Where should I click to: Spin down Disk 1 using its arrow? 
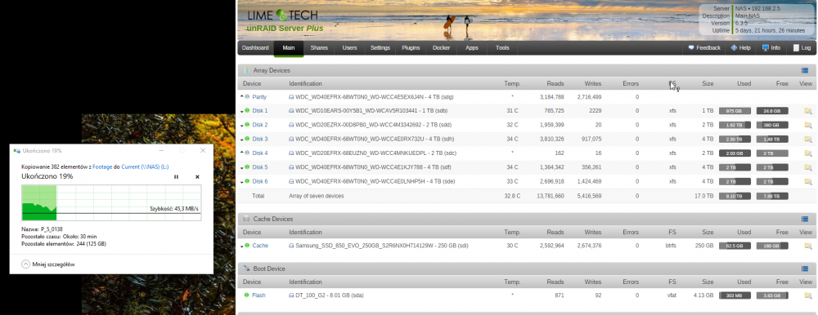(x=241, y=112)
